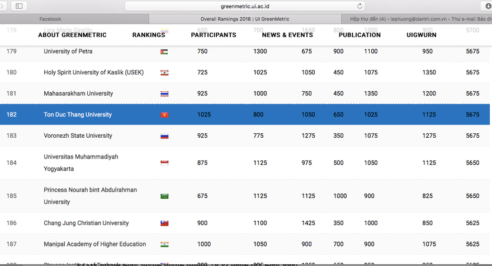Click the Russia flag beside Voronezh State University
This screenshot has height=266, width=492.
(x=164, y=136)
